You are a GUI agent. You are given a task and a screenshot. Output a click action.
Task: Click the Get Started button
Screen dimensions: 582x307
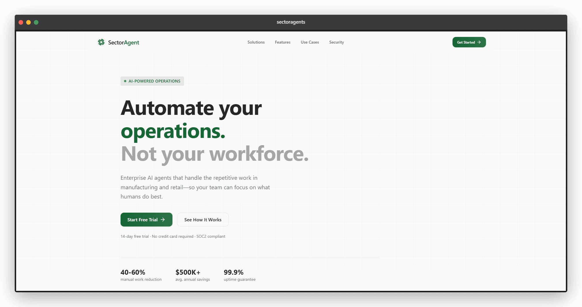click(469, 42)
